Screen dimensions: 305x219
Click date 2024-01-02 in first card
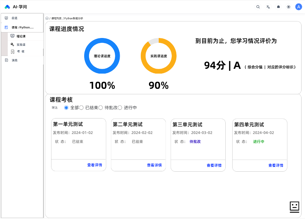click(x=82, y=133)
